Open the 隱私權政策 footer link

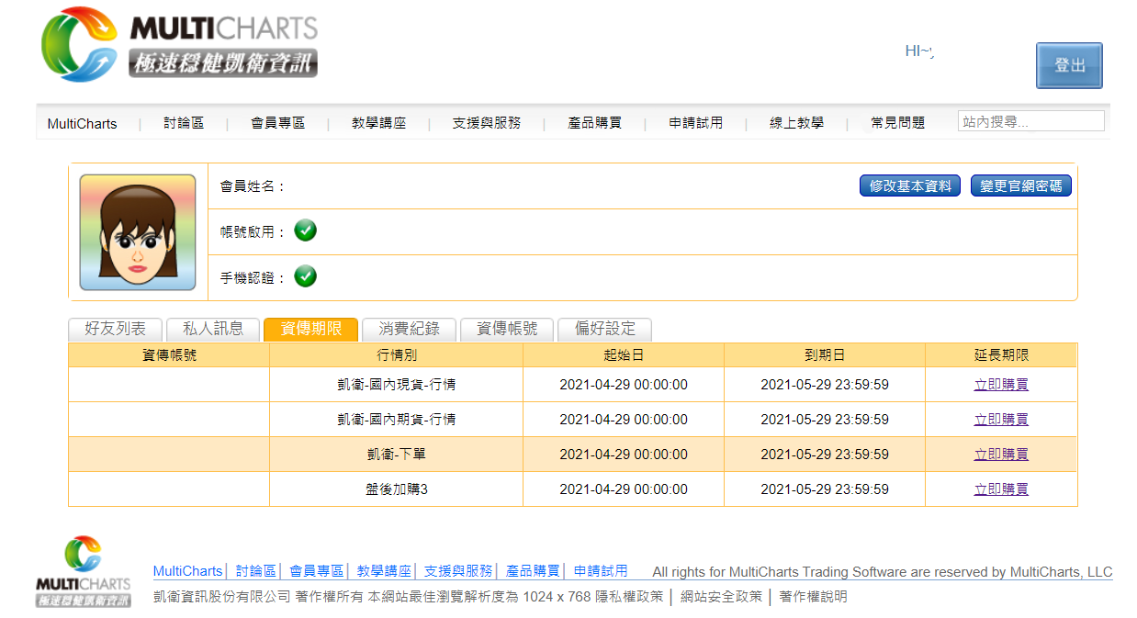(628, 597)
